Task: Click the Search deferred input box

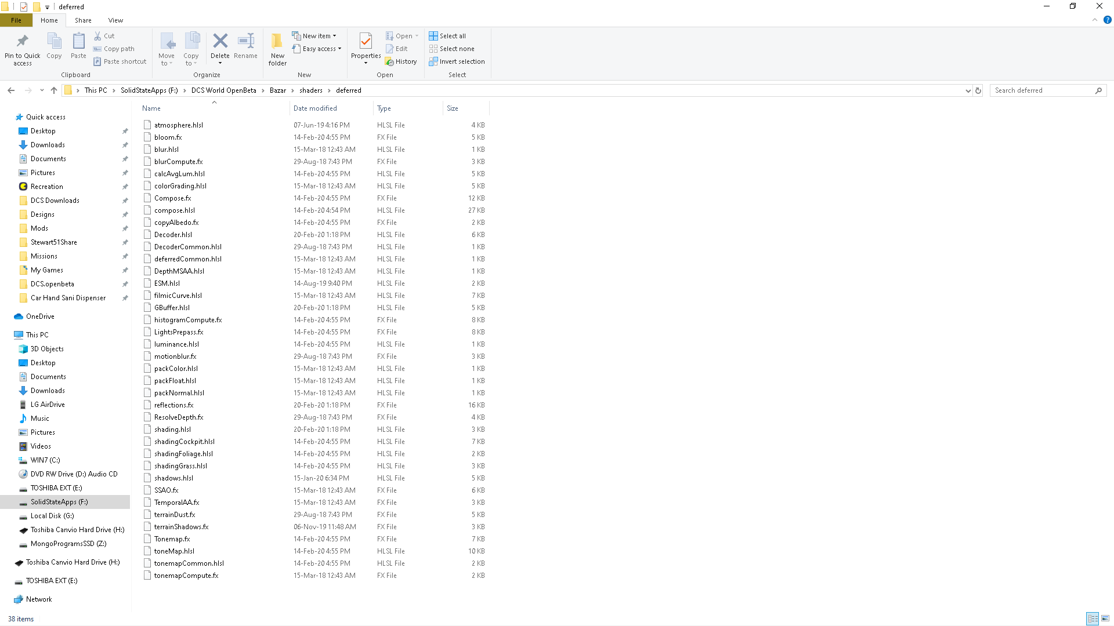Action: (x=1042, y=90)
